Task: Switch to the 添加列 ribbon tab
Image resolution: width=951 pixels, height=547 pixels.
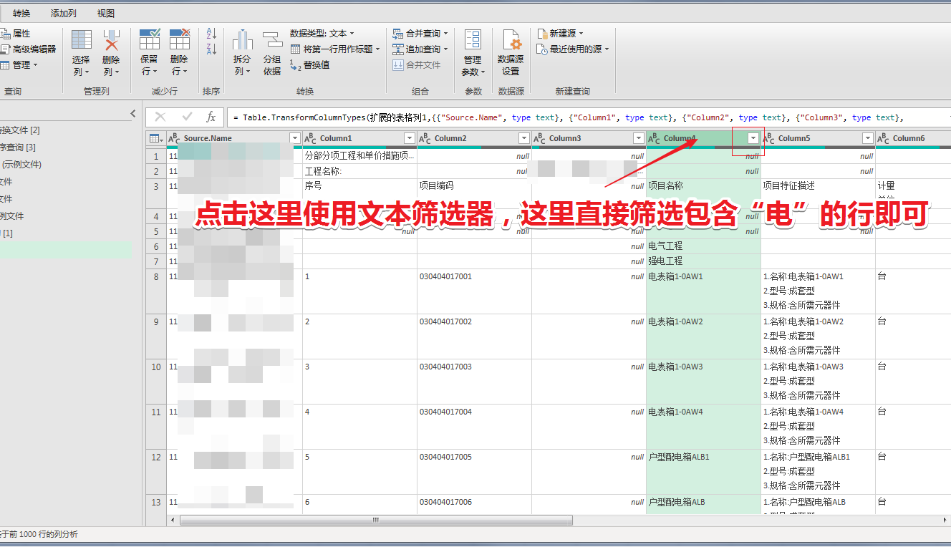Action: (x=64, y=14)
